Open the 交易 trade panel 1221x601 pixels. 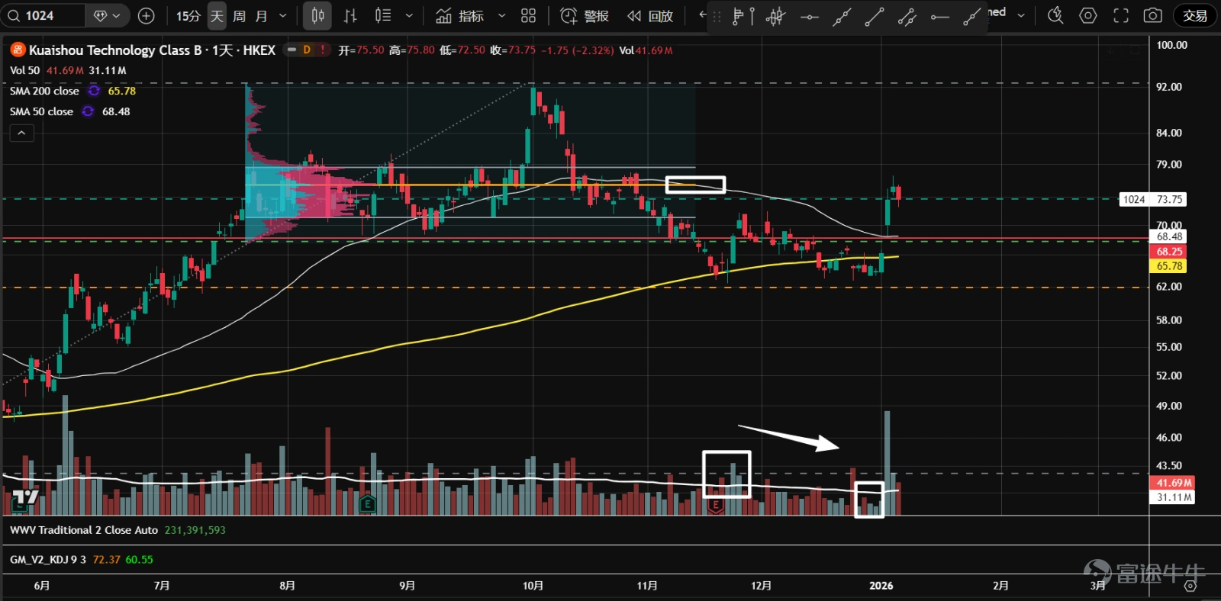click(x=1195, y=15)
